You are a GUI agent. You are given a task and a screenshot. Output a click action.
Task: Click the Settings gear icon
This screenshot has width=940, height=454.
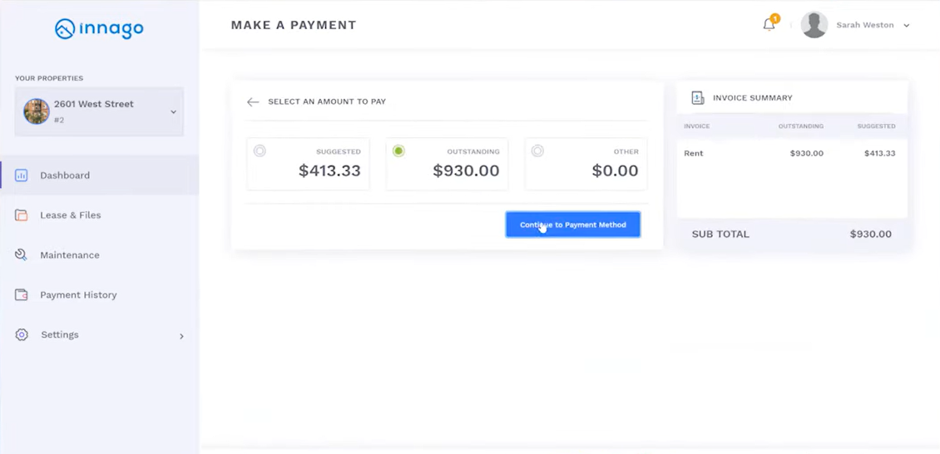[x=22, y=335]
